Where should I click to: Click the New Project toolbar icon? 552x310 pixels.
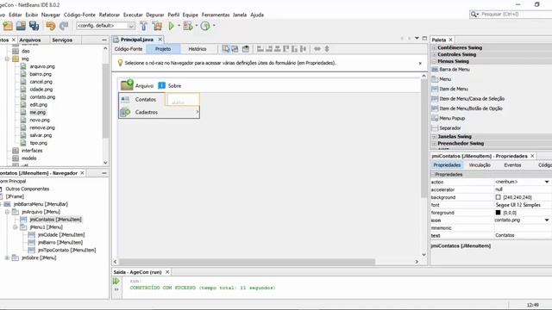[x=8, y=26]
